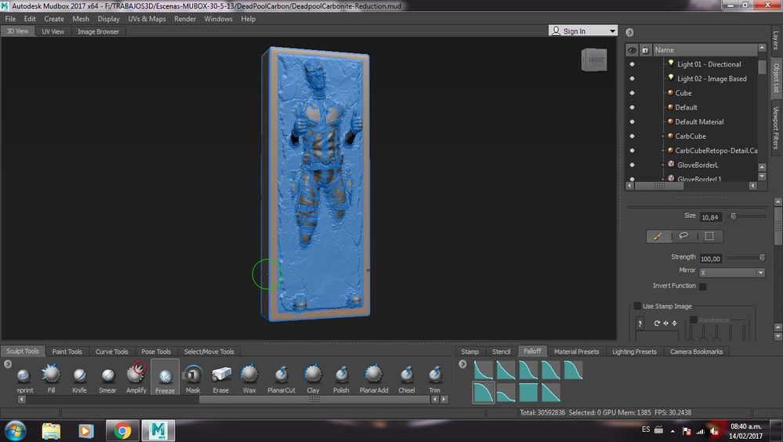Click the FRONT view cube
783x442 pixels.
tap(594, 60)
